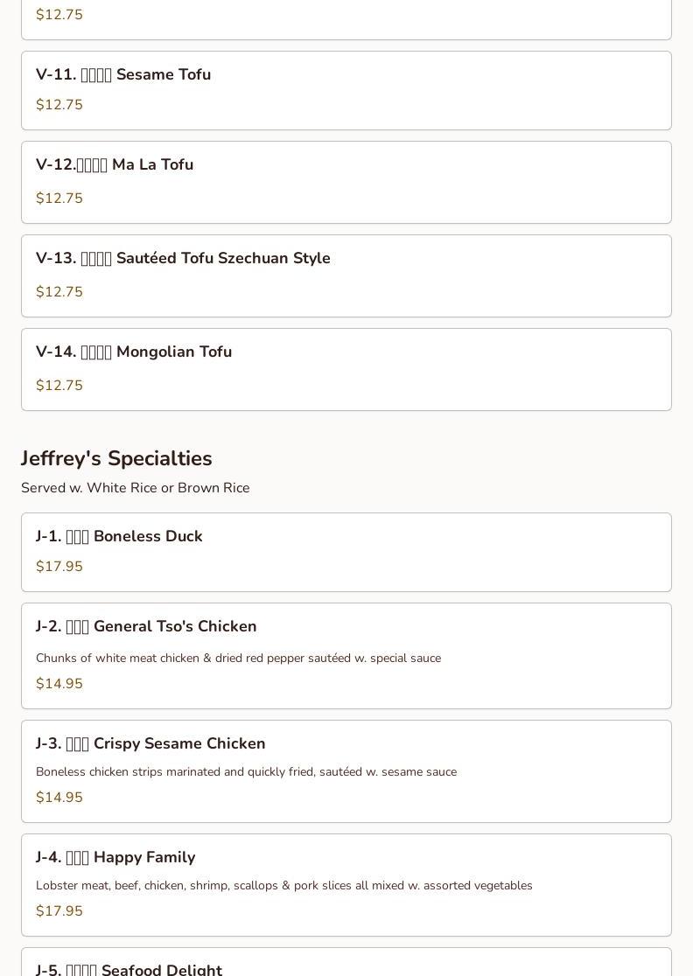Image resolution: width=693 pixels, height=976 pixels.
Task: Click the Jeffrey's Specialties section heading
Action: (x=116, y=459)
